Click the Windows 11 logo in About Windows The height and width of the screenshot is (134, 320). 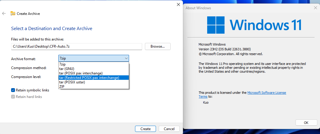pyautogui.click(x=254, y=25)
